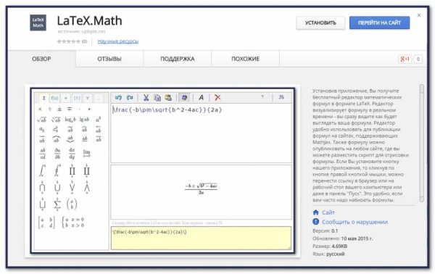The image size is (435, 274).
Task: Insert the overbrace ab template
Action: (56, 138)
